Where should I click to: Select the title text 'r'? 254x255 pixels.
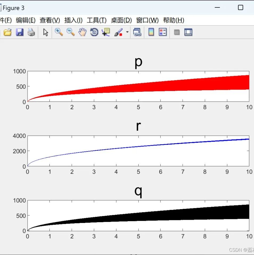[138, 126]
